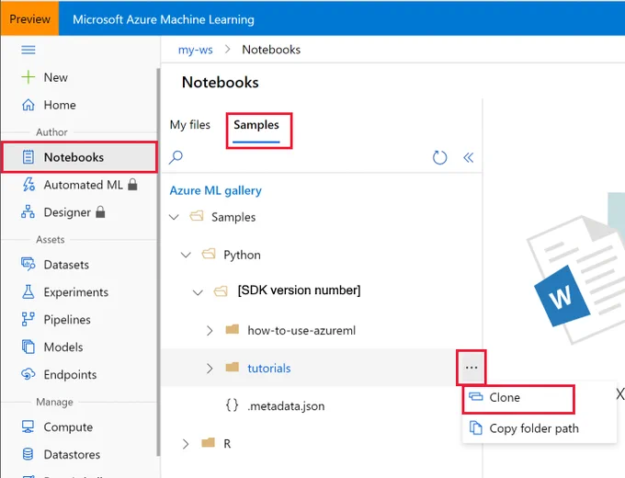Click the Word document thumbnail illustration
Screen dimensions: 625x478
[575, 279]
